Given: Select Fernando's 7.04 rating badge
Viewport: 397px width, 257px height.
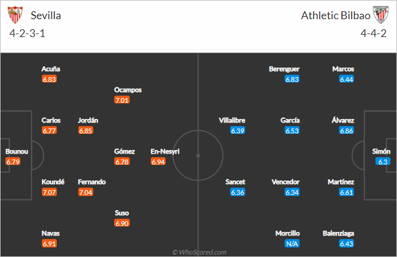Looking at the screenshot, I should [85, 192].
